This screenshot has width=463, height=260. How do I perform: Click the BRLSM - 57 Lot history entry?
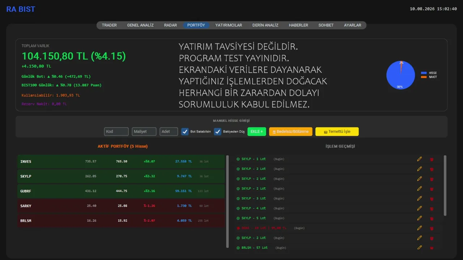click(x=255, y=247)
